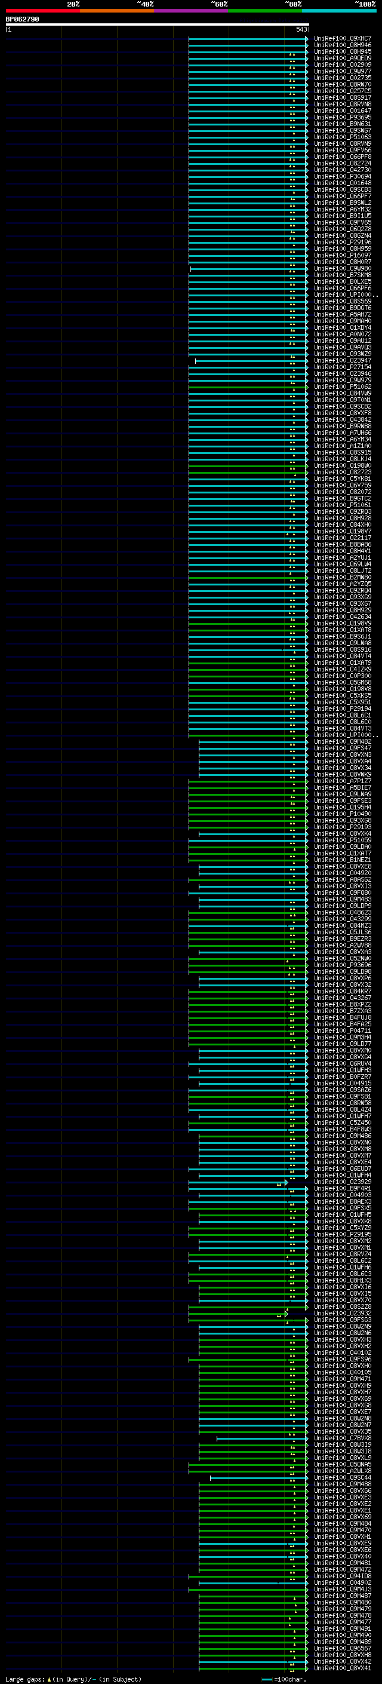Select the UniRef100_B9N631 entry
The height and width of the screenshot is (1684, 382).
click(x=343, y=124)
